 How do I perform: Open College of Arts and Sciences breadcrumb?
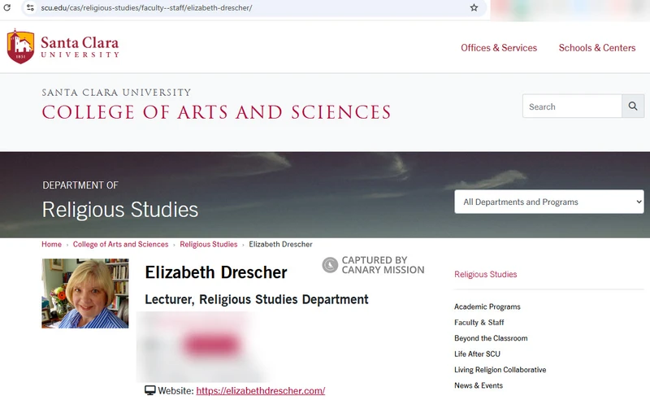(120, 244)
